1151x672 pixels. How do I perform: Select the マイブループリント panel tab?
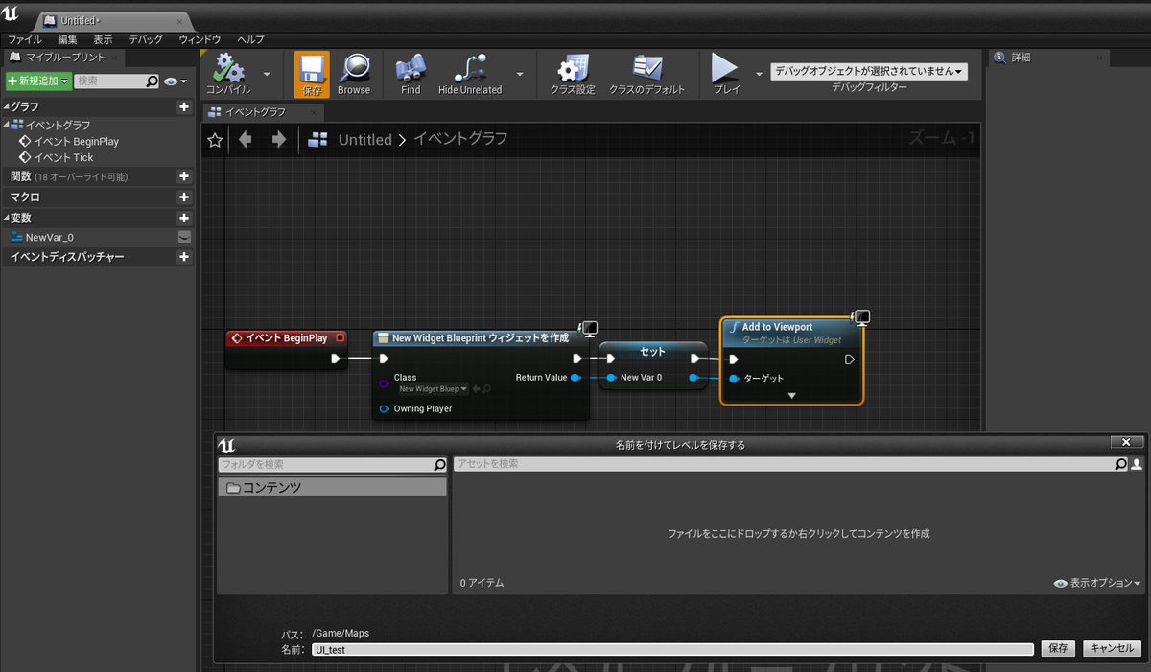pyautogui.click(x=63, y=58)
